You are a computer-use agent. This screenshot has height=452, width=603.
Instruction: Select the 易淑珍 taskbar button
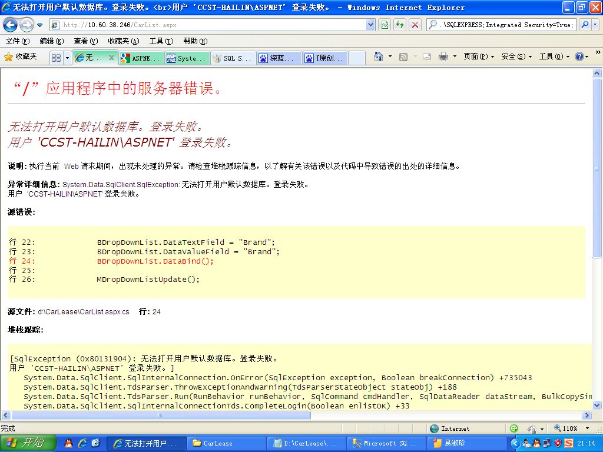coord(467,444)
